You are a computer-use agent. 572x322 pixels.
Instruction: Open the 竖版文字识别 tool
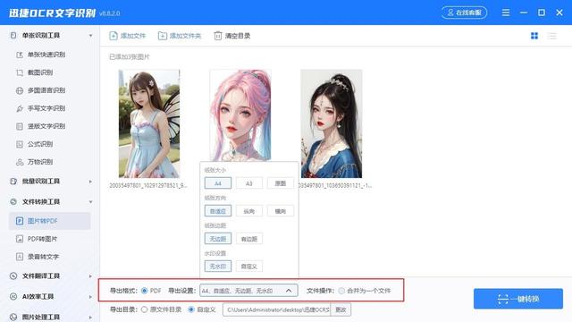(46, 126)
